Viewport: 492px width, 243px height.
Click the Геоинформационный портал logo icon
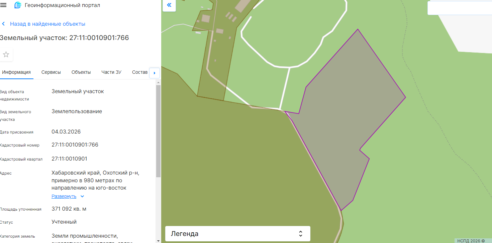18,5
